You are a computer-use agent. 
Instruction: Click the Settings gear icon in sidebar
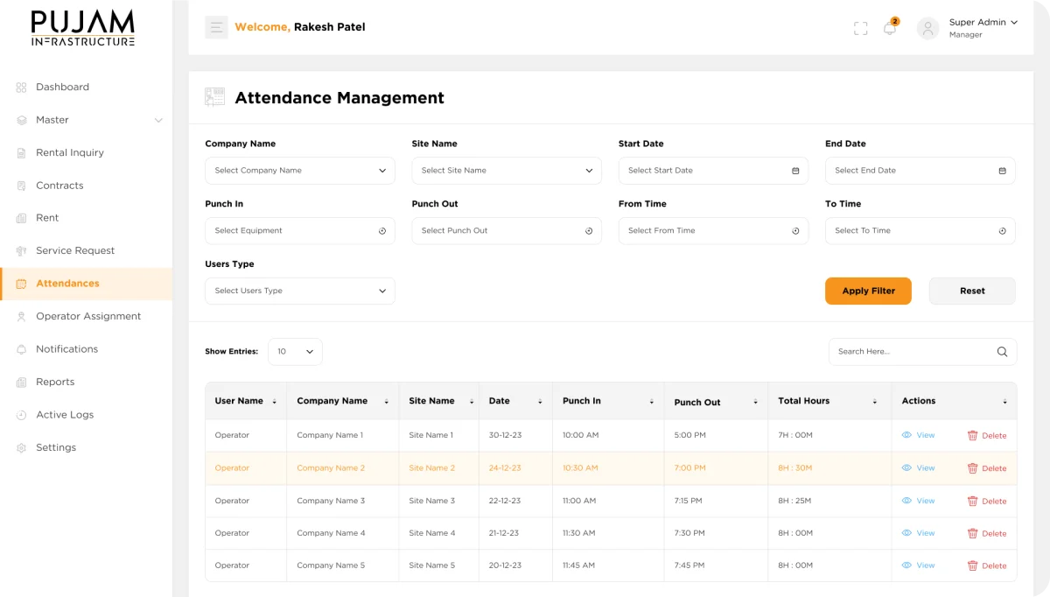pyautogui.click(x=19, y=447)
